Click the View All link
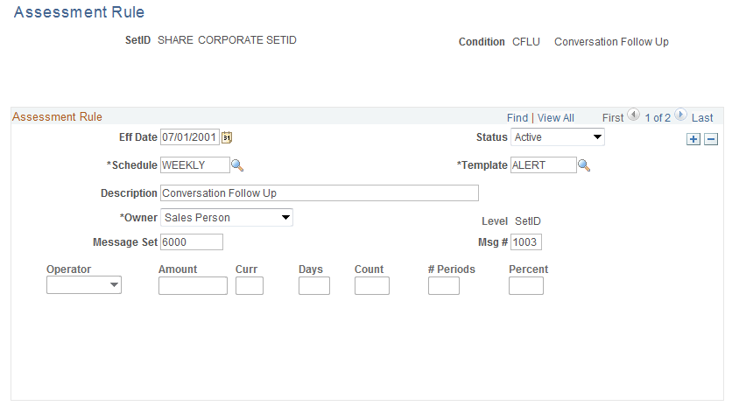Image resolution: width=732 pixels, height=406 pixels. point(556,117)
